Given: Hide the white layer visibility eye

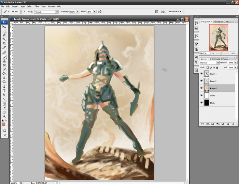Looking at the screenshot, I should (x=201, y=95).
